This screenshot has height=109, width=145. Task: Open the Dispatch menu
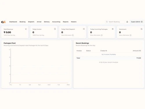point(31,22)
